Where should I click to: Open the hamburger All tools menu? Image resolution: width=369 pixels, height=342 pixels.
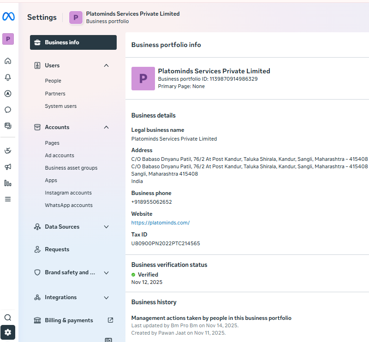(x=8, y=199)
